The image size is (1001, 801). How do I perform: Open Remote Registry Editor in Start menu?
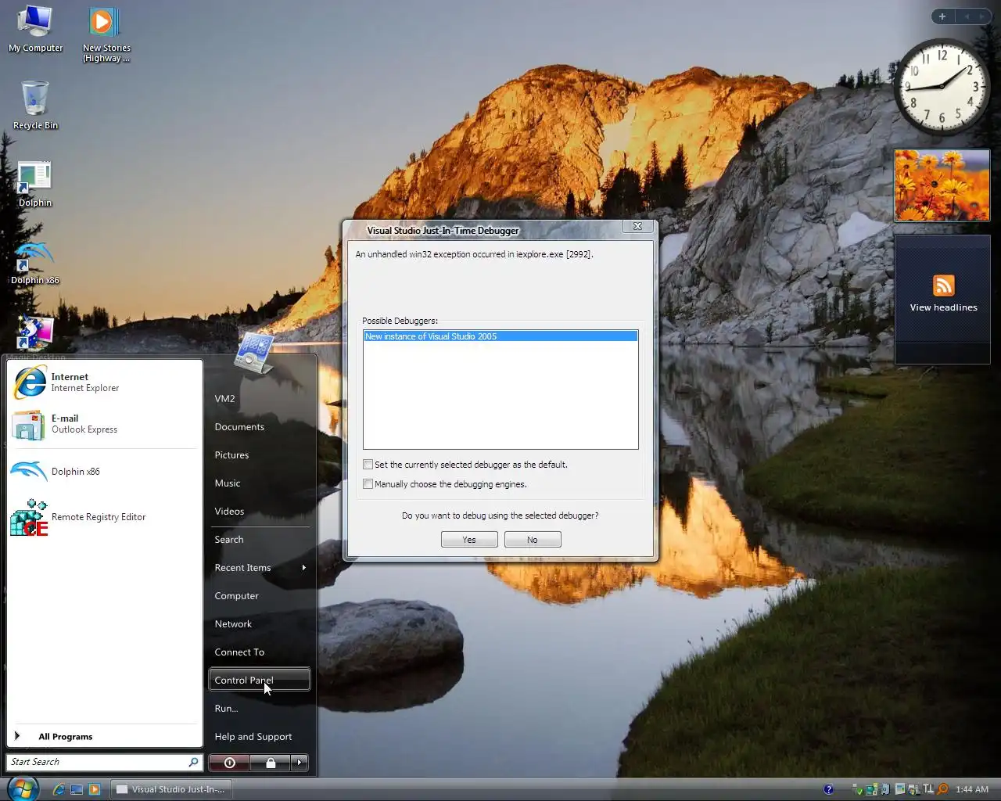pyautogui.click(x=105, y=517)
